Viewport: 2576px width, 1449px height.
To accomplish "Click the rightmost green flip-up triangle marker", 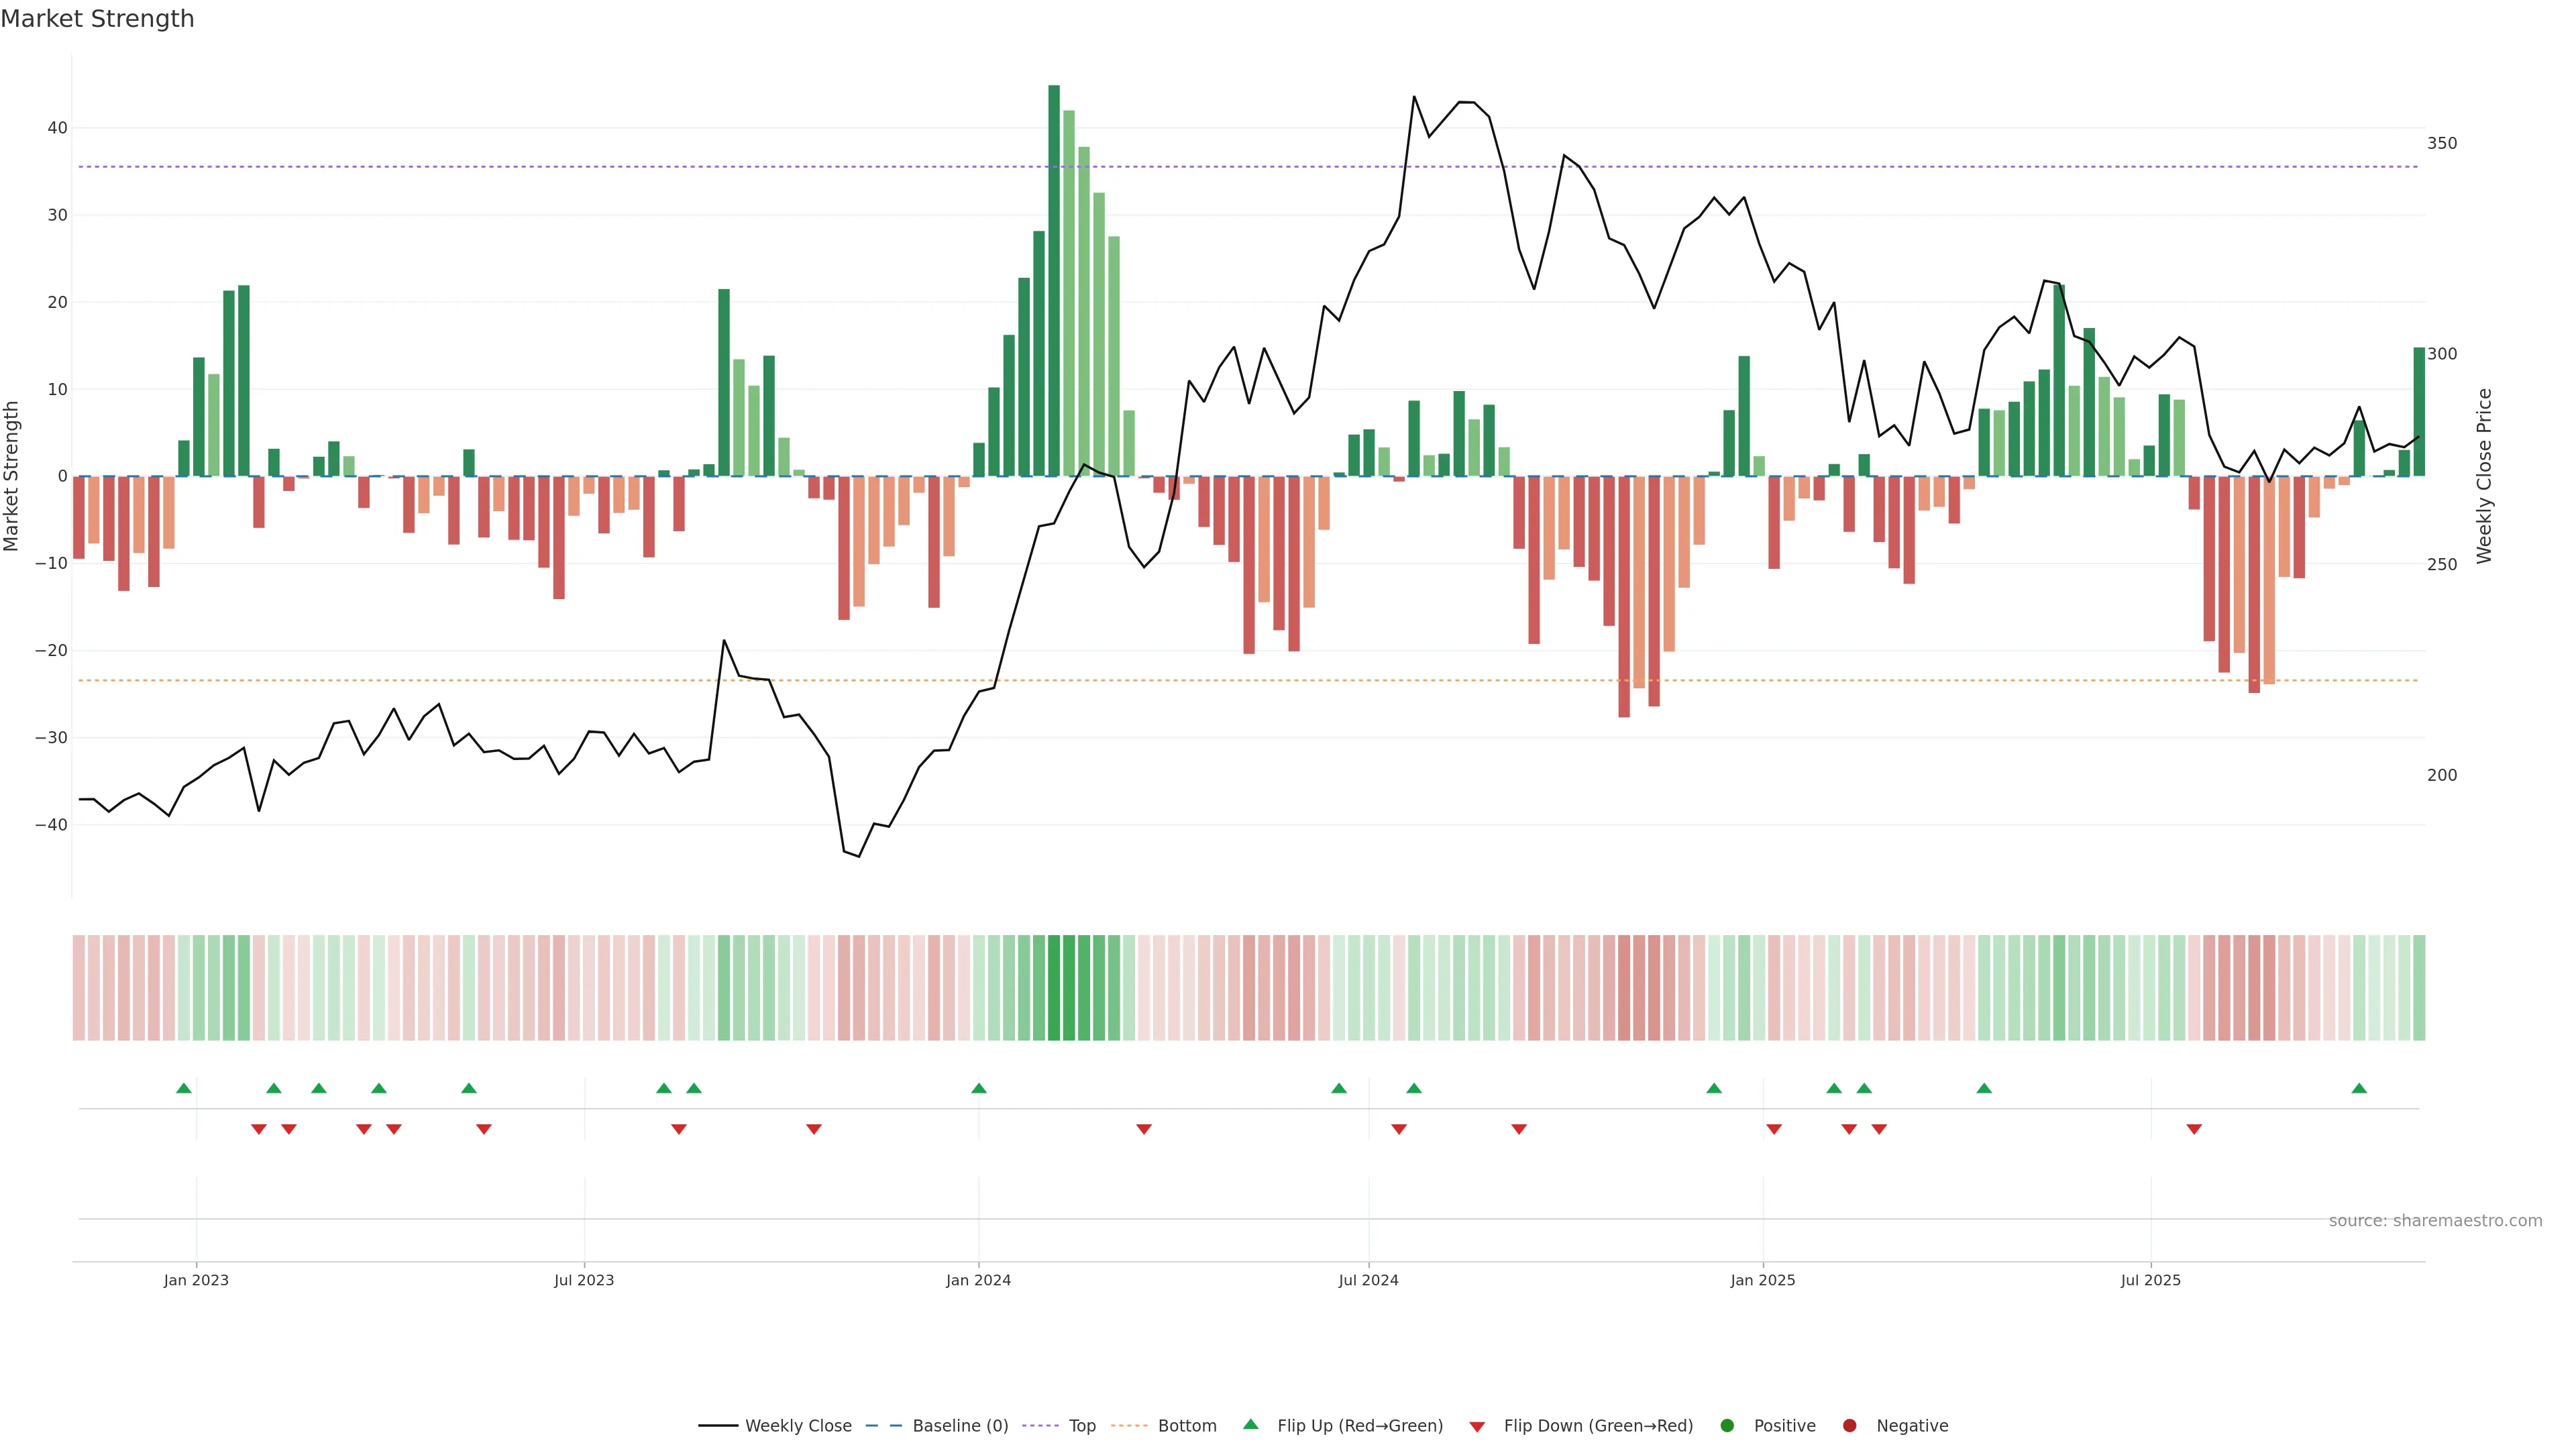I will click(x=2359, y=1088).
